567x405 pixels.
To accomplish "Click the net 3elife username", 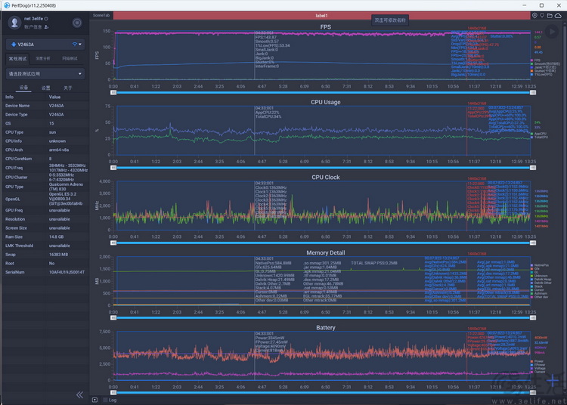I will 33,19.
